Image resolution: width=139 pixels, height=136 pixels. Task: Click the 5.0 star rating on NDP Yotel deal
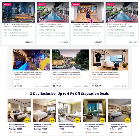(109, 7)
